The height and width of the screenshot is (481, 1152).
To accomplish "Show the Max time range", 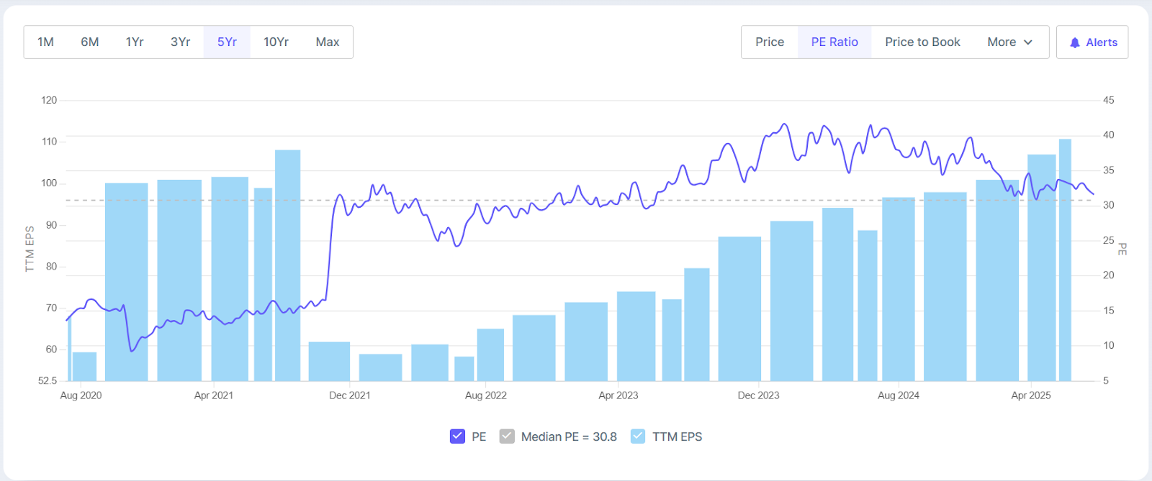I will click(x=327, y=42).
